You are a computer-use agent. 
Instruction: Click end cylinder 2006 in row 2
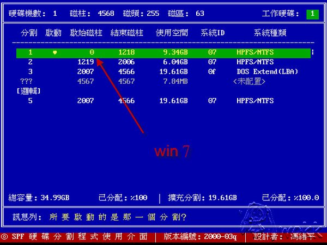[x=126, y=62]
